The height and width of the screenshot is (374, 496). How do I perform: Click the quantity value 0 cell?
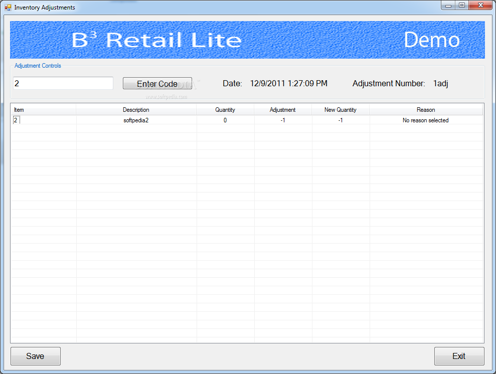point(225,120)
